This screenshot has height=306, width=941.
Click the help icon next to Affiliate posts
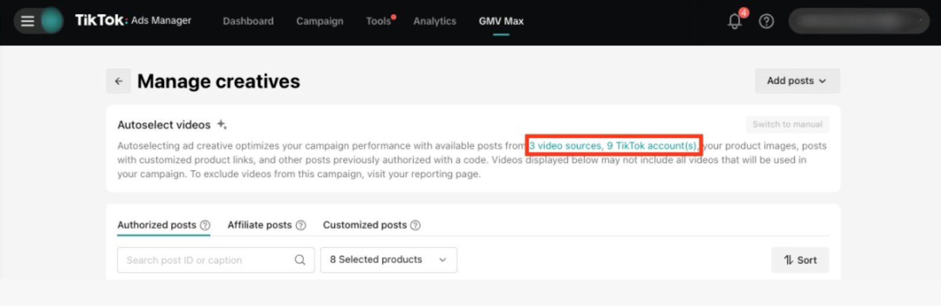(301, 225)
